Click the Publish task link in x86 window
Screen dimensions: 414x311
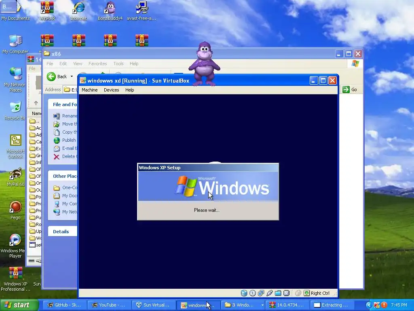pos(65,140)
